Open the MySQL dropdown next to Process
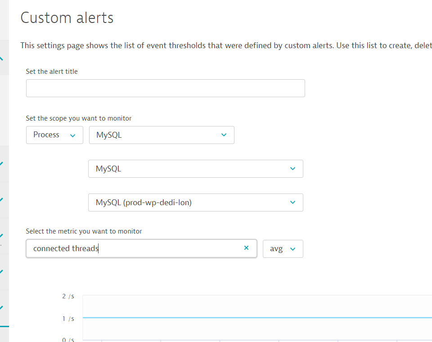The height and width of the screenshot is (342, 432). 161,135
